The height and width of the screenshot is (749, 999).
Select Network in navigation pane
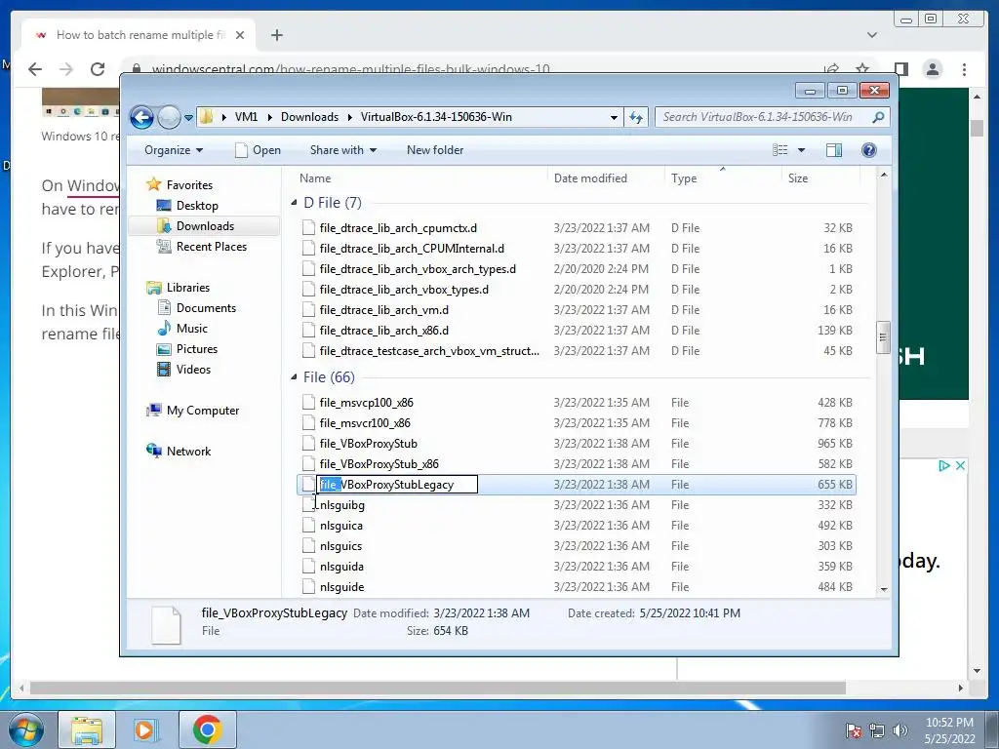(188, 452)
